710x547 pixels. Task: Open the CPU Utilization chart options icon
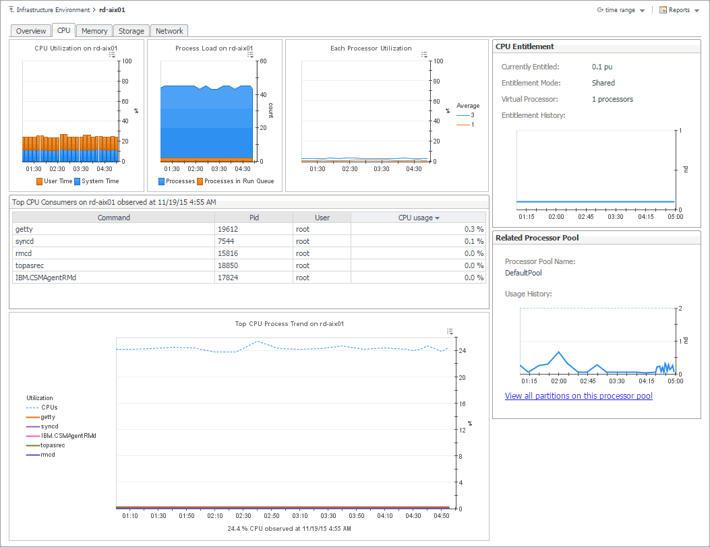(x=113, y=55)
